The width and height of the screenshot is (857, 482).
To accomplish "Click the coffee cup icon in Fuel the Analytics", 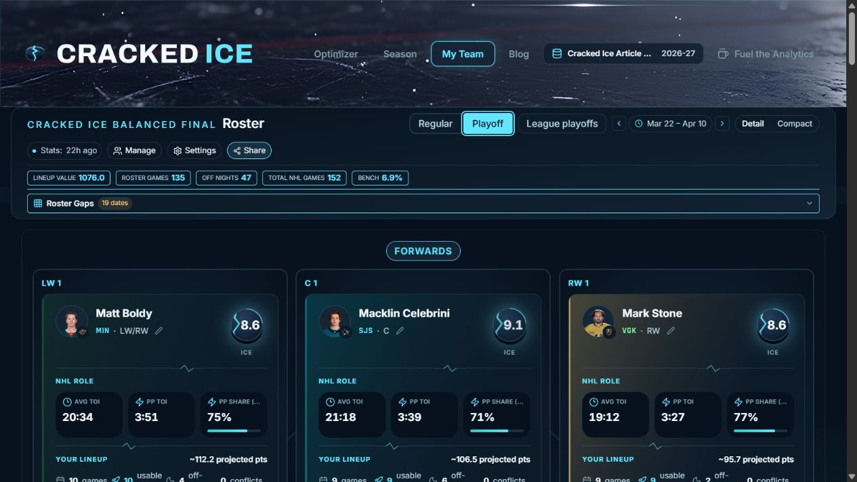I will pyautogui.click(x=723, y=53).
